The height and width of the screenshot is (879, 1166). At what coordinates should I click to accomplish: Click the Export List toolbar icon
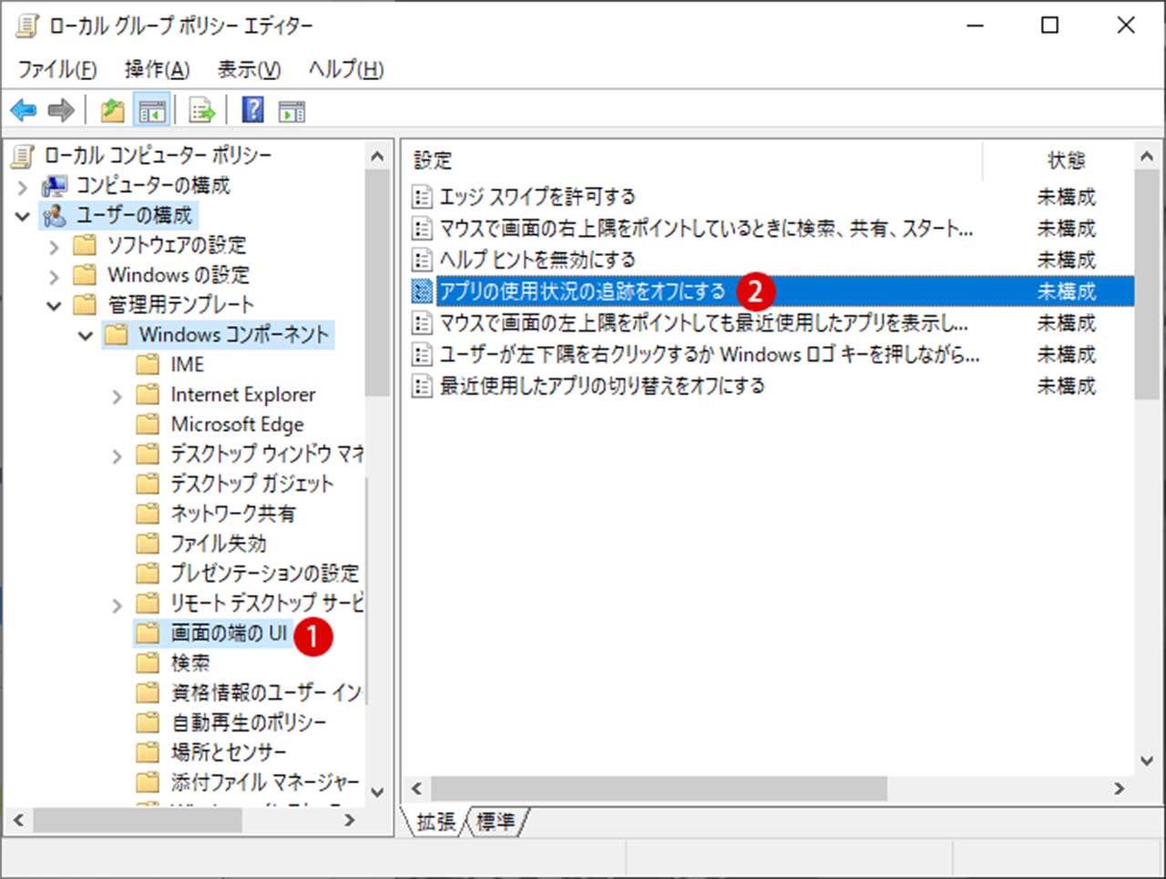tap(201, 111)
